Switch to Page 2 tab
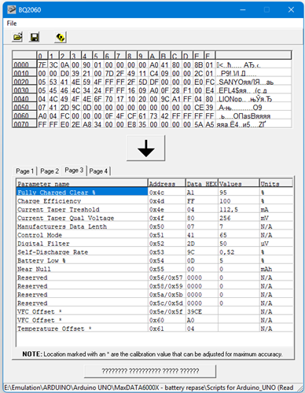The image size is (305, 393). coord(50,171)
